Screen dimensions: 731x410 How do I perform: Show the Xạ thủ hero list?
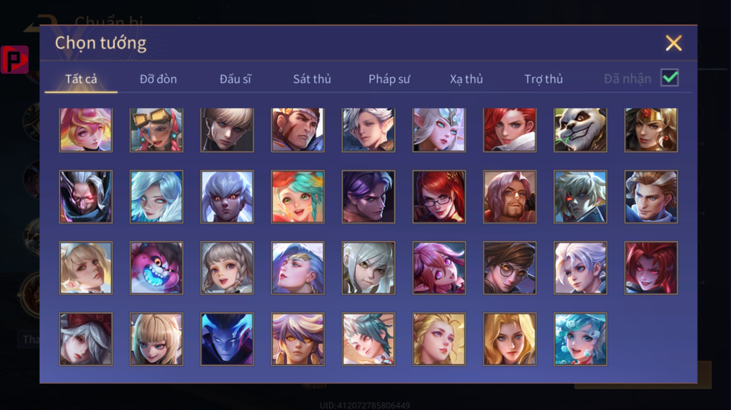466,79
